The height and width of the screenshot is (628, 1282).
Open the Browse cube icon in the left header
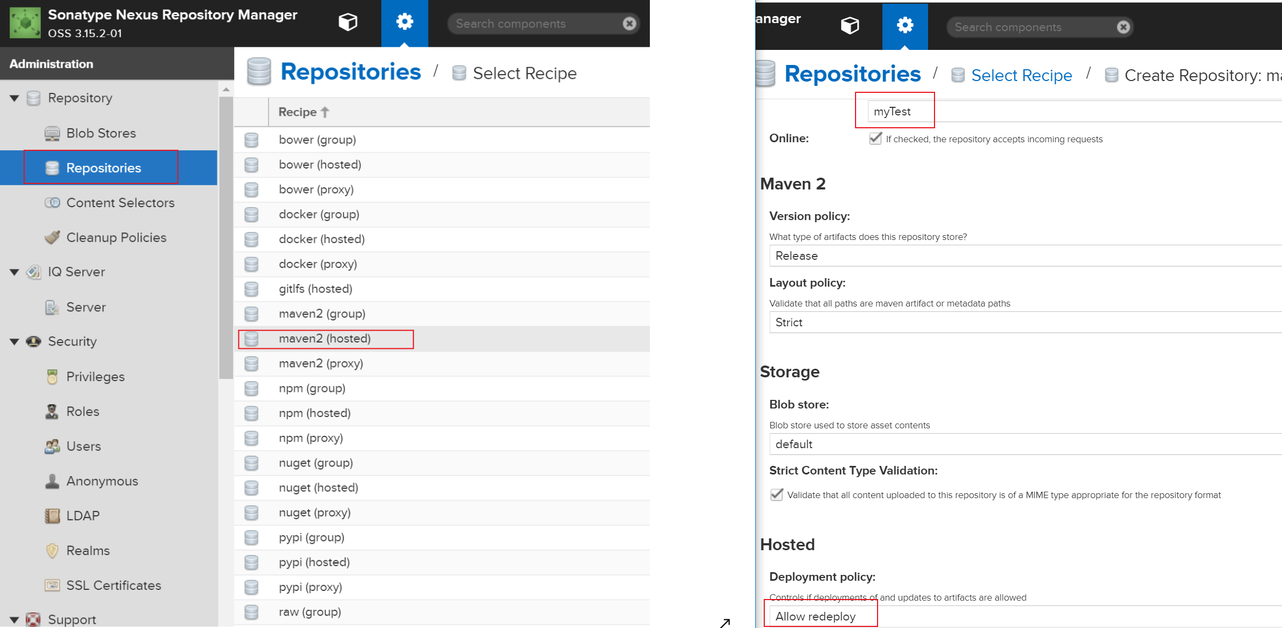[x=347, y=22]
